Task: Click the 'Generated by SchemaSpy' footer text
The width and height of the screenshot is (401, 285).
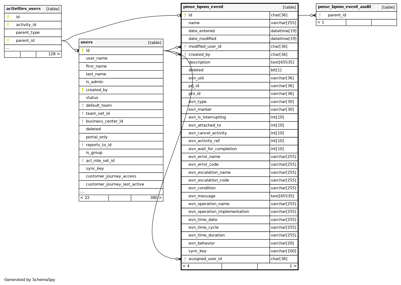Action: [x=30, y=280]
